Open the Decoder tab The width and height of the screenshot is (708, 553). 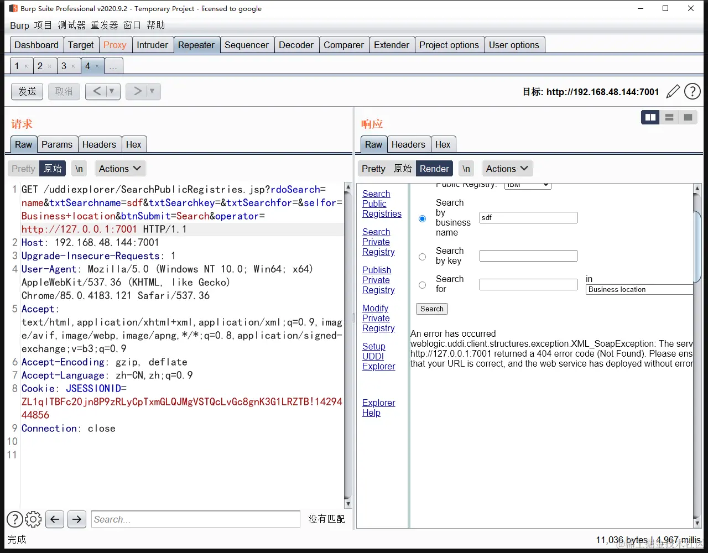pyautogui.click(x=296, y=45)
